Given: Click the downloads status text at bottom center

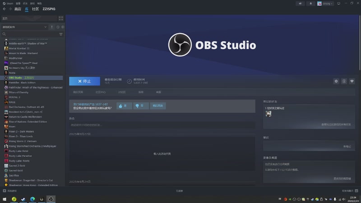Looking at the screenshot, I should (179, 191).
